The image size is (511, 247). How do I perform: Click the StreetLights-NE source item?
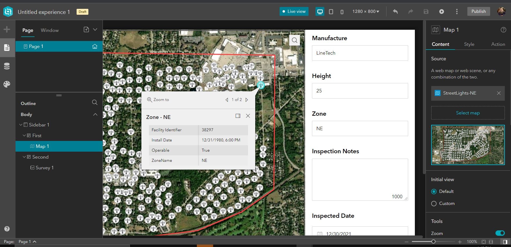pyautogui.click(x=468, y=93)
